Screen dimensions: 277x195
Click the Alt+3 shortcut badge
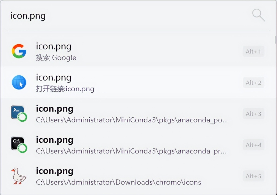tap(253, 114)
